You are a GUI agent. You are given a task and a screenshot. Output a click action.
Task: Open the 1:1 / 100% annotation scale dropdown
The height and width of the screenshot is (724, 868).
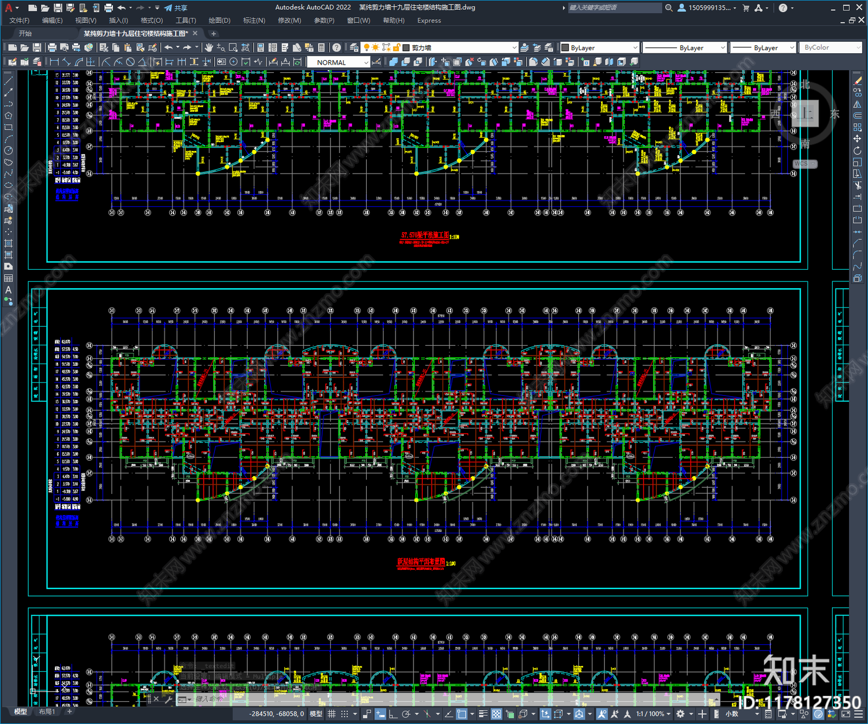click(653, 714)
